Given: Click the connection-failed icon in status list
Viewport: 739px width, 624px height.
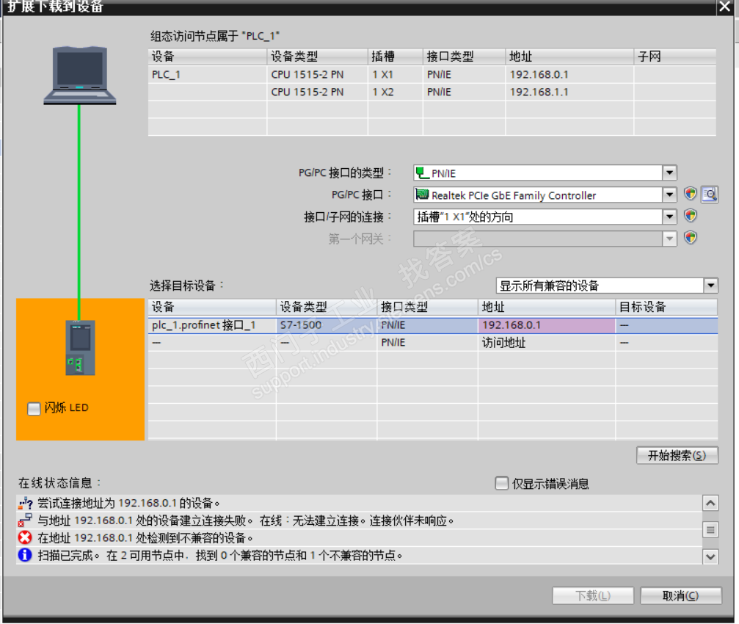Looking at the screenshot, I should [x=25, y=520].
